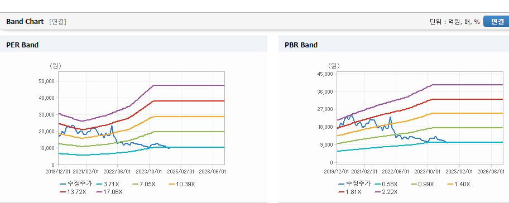The width and height of the screenshot is (509, 203).
Task: Click the 10,000 axis label in PER chart
Action: (x=47, y=148)
